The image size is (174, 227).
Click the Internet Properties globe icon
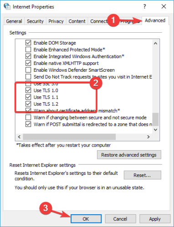(x=7, y=6)
